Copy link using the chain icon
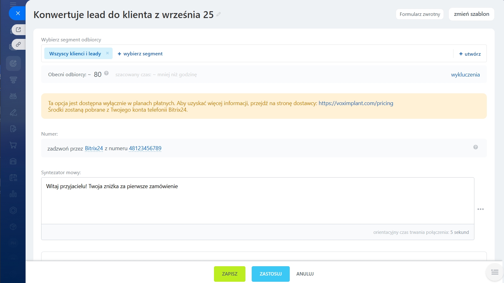Viewport: 504px width, 283px height. (x=18, y=44)
